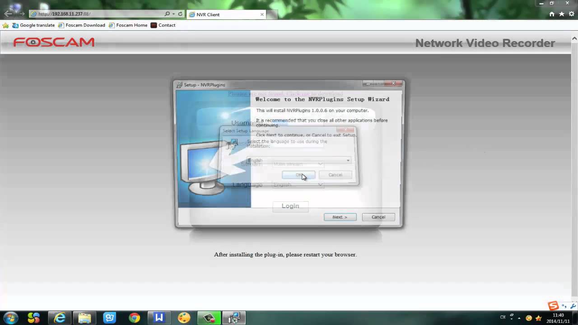Image resolution: width=578 pixels, height=325 pixels.
Task: Go back in the browser
Action: pos(8,14)
